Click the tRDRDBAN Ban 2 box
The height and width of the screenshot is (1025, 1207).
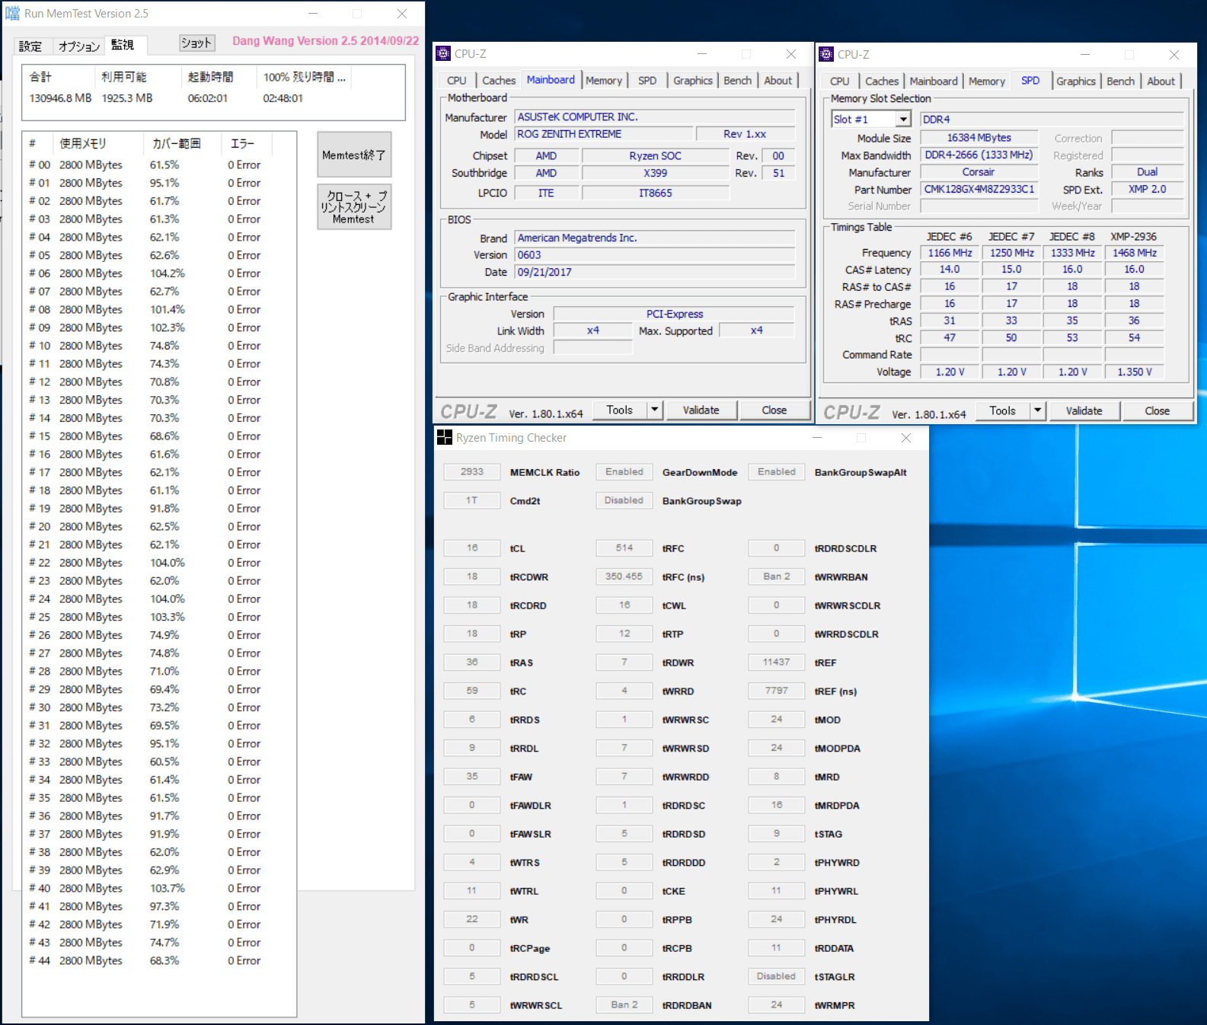click(x=624, y=1004)
